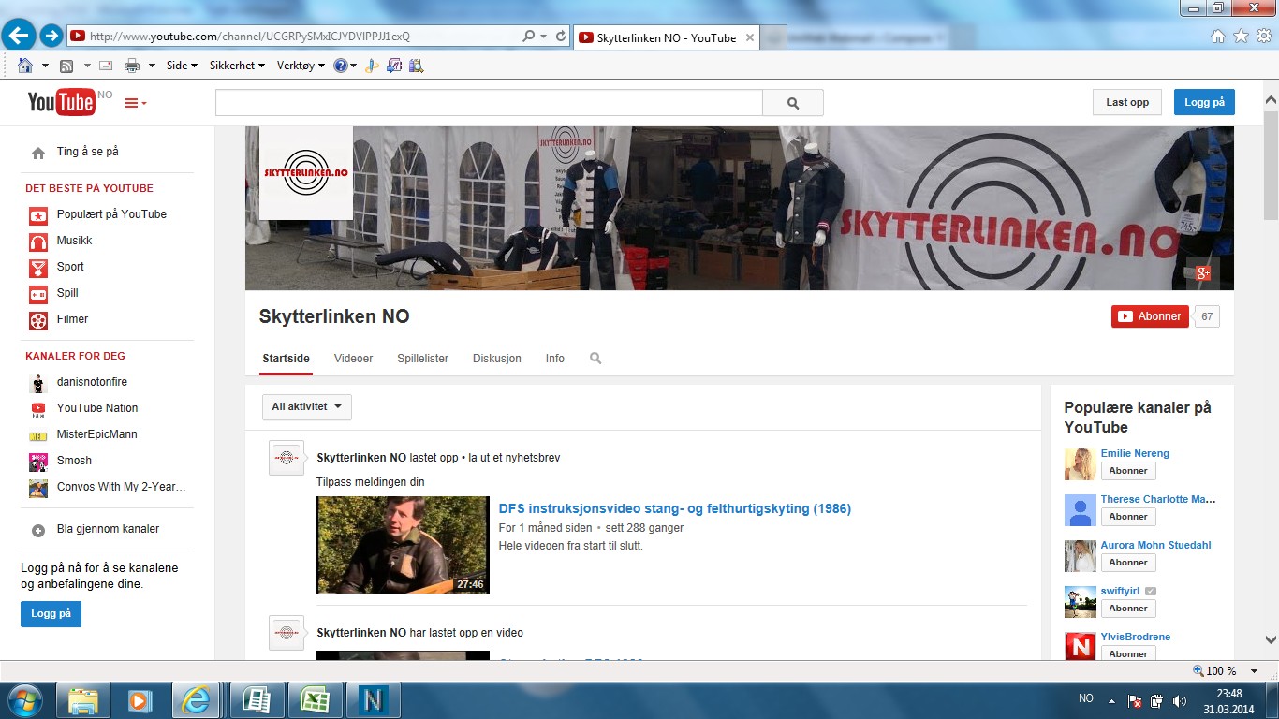Subscribe to Therese Charlotte with Abonner

(x=1128, y=517)
